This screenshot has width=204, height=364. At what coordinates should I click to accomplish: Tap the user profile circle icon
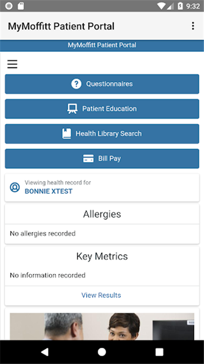[15, 187]
